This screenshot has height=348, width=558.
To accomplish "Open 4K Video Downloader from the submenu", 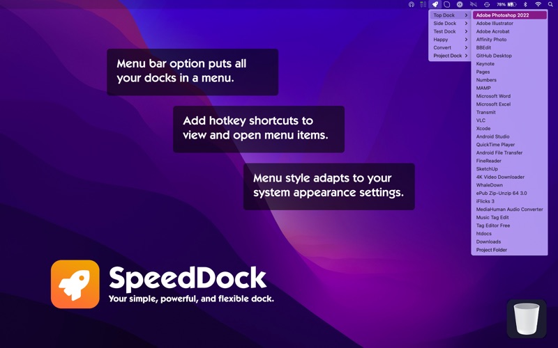I will [510, 177].
